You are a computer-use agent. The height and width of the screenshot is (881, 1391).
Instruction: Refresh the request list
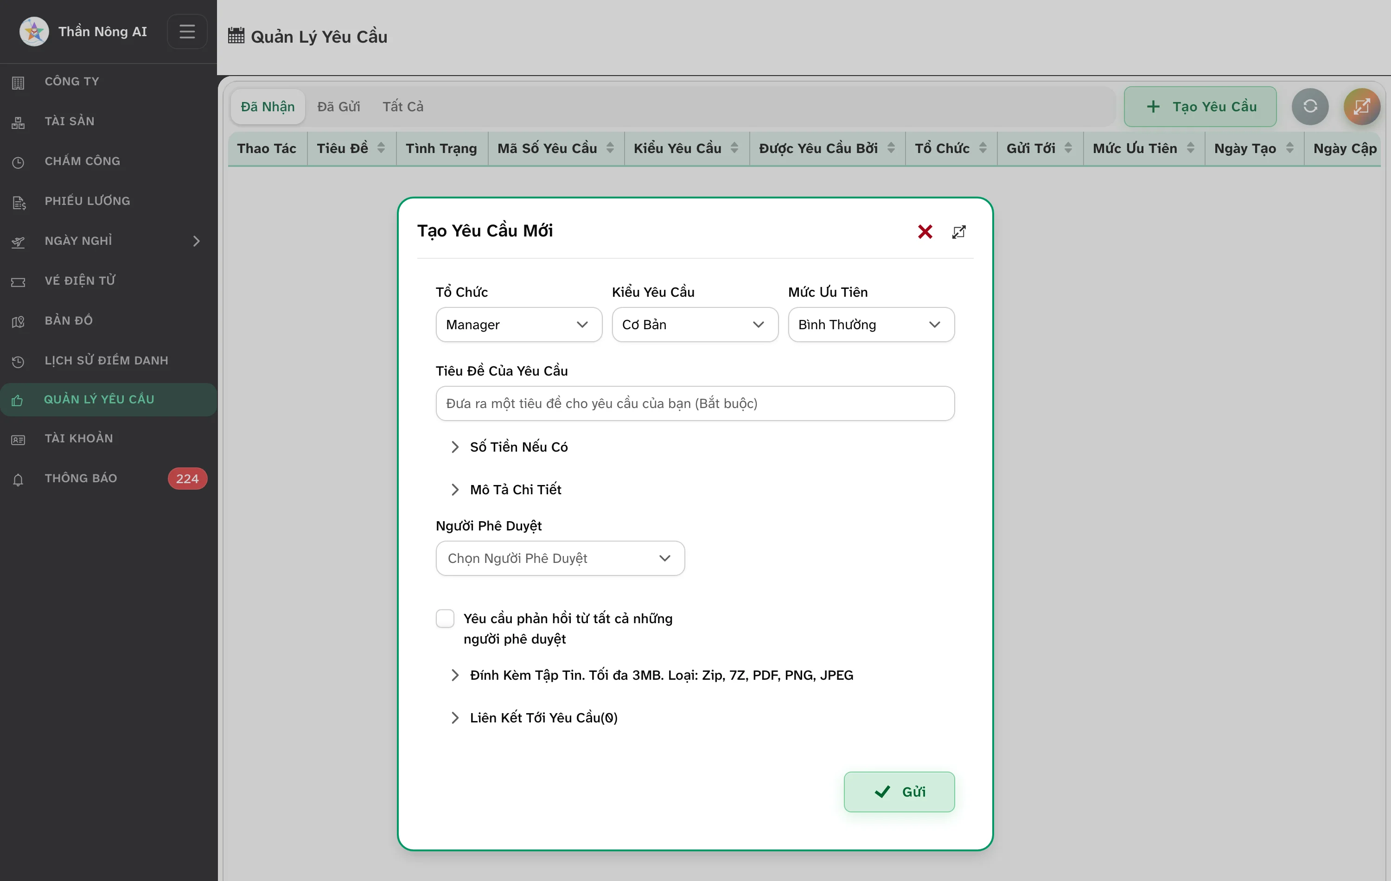click(1310, 106)
